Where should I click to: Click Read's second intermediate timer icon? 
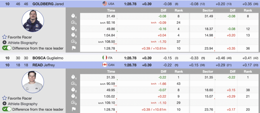(73, 90)
